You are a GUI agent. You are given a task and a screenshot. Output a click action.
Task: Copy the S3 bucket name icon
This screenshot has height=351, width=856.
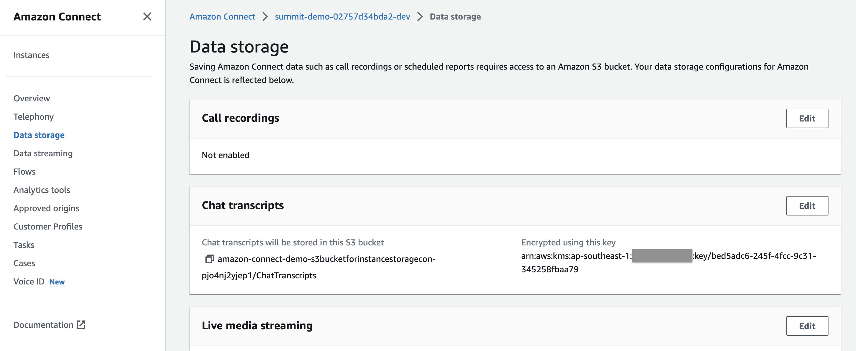(x=209, y=259)
